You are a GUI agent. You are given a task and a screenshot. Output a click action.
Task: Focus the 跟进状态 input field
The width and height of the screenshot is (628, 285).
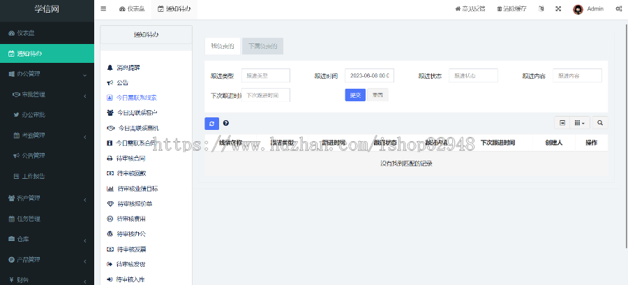click(473, 75)
